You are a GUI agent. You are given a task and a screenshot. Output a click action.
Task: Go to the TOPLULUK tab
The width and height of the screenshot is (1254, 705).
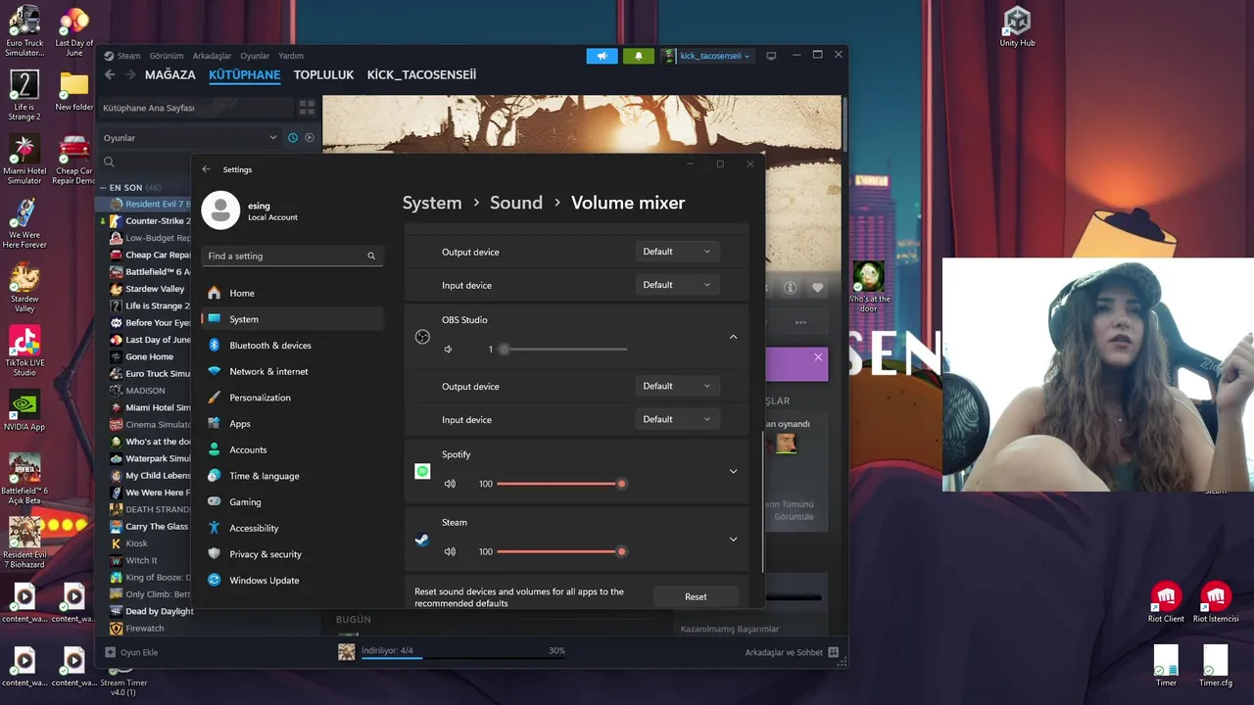click(323, 74)
